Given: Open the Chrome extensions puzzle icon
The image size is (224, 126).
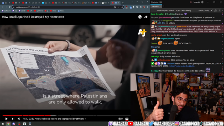Looking at the screenshot, I should tap(134, 7).
